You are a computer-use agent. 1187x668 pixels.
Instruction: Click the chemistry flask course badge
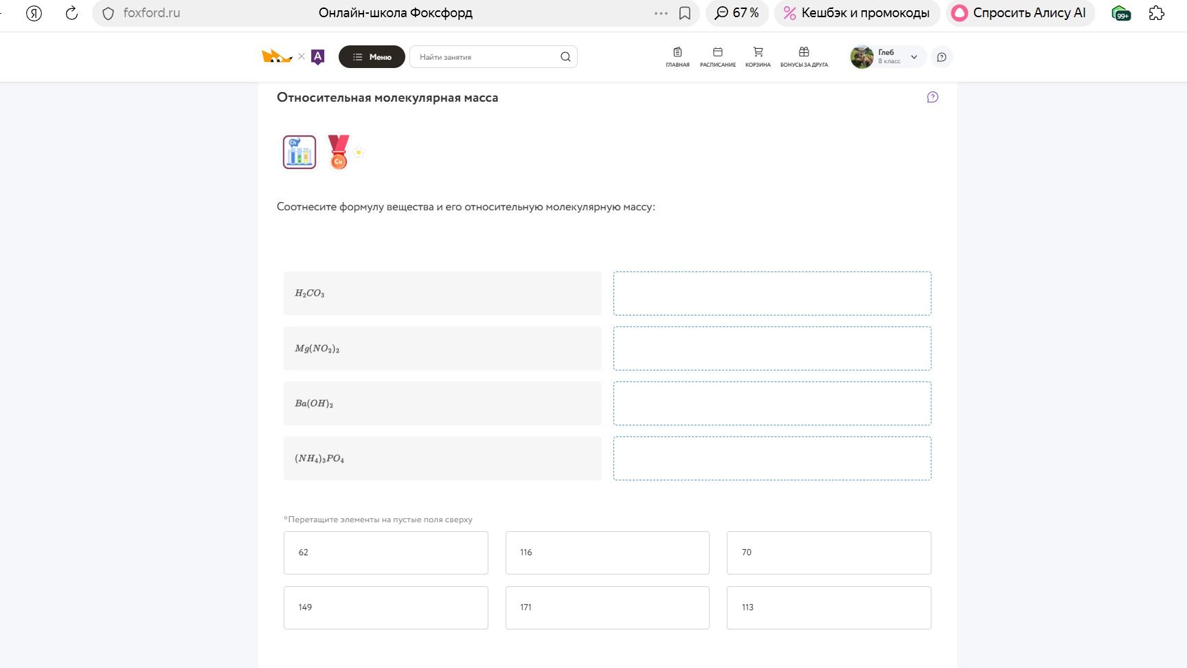299,152
